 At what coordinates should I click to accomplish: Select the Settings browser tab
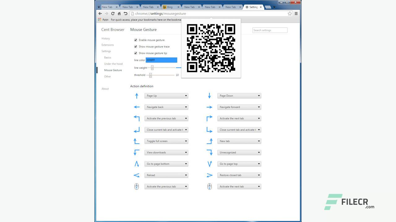tap(253, 7)
